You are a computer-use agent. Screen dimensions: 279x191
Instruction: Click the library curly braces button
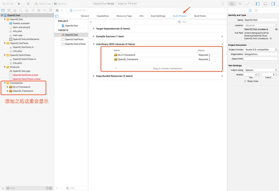pos(223,4)
